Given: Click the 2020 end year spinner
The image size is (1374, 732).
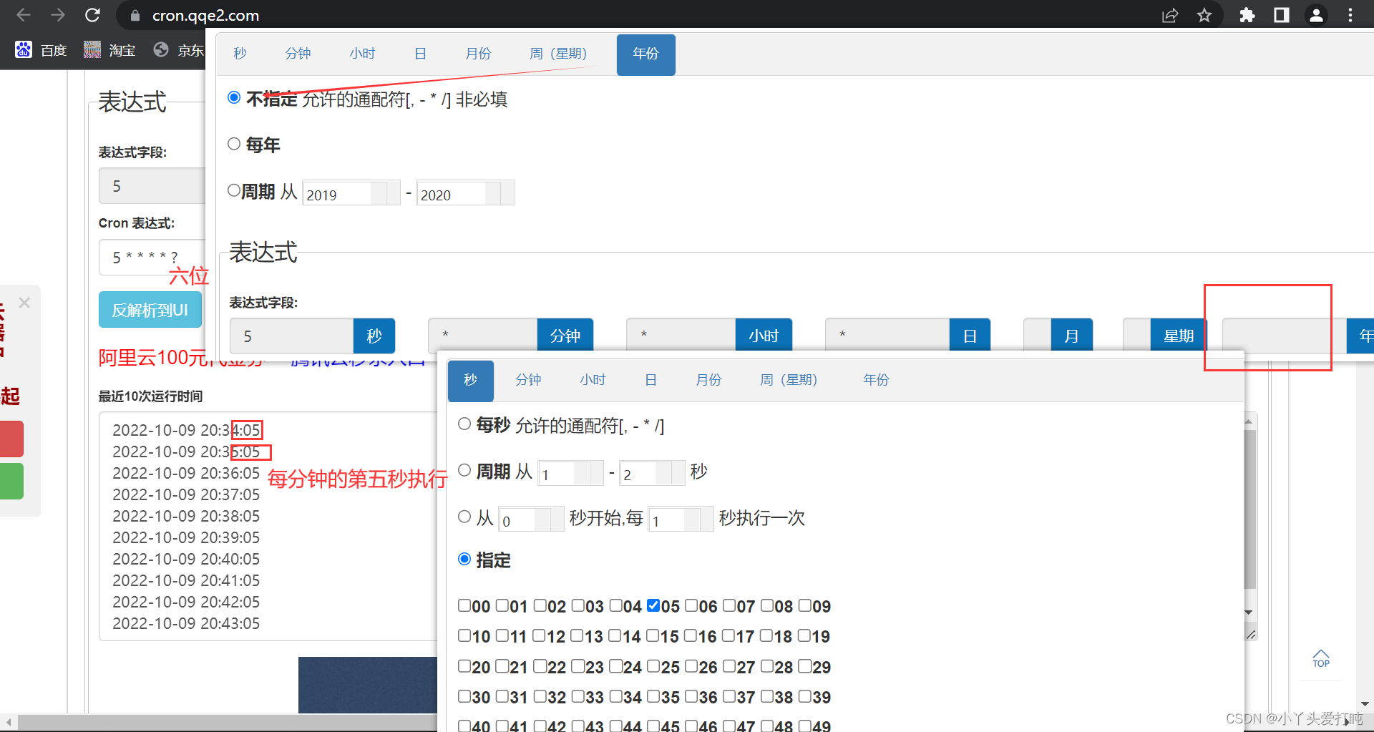Looking at the screenshot, I should [466, 193].
